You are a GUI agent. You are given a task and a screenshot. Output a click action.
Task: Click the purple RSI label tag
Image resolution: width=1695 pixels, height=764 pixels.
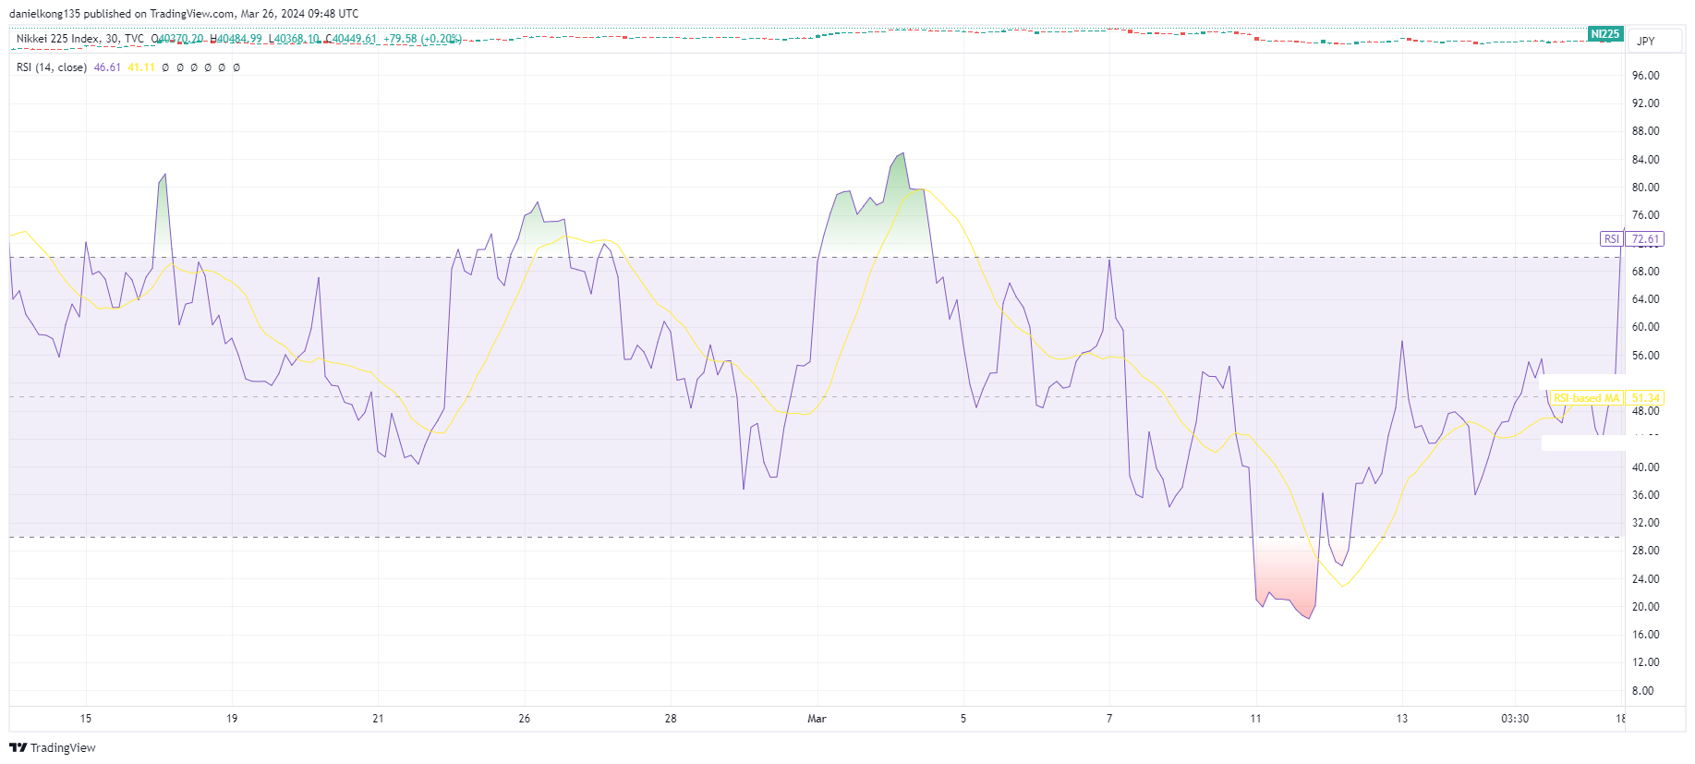click(1611, 239)
